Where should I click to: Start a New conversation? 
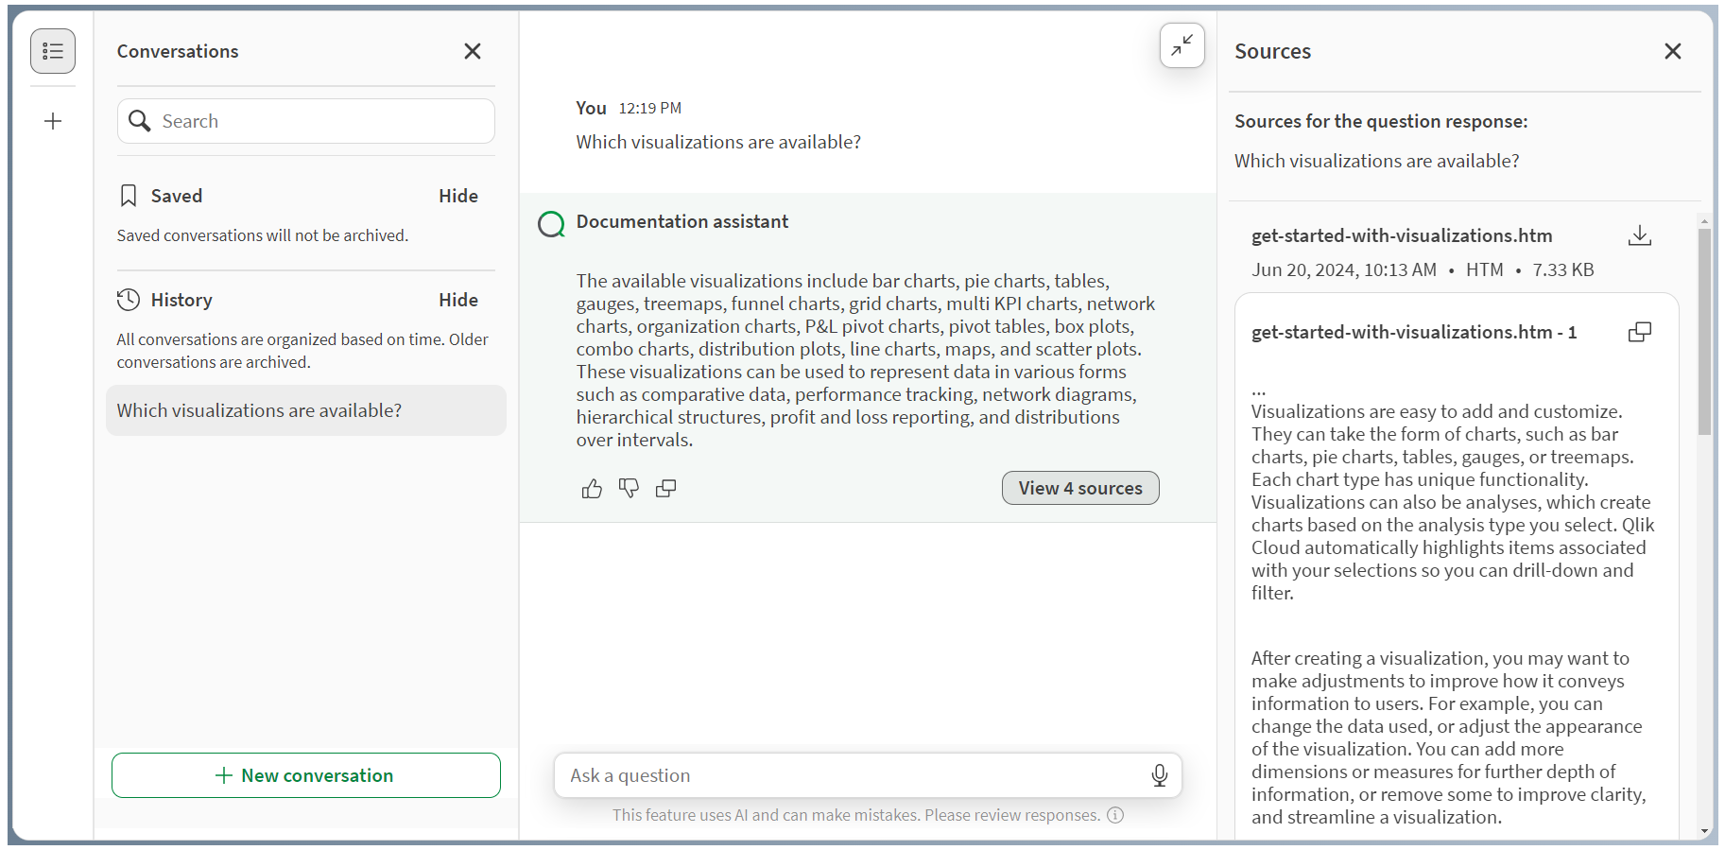click(x=306, y=775)
